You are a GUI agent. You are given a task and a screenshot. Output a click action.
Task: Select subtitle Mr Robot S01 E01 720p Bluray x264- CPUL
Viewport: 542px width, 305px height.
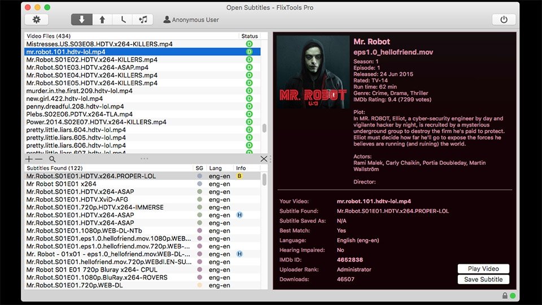point(142,270)
